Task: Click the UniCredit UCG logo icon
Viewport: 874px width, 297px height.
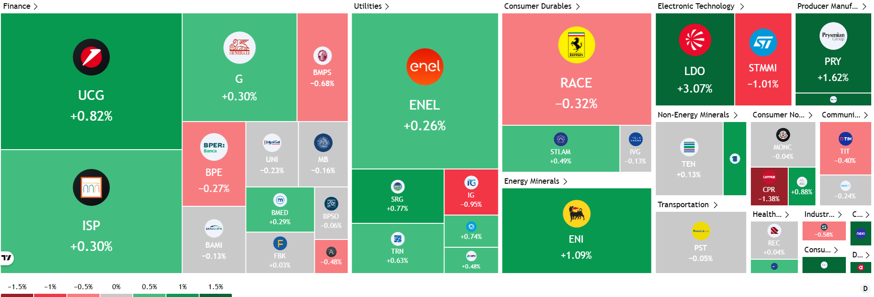Action: point(91,57)
